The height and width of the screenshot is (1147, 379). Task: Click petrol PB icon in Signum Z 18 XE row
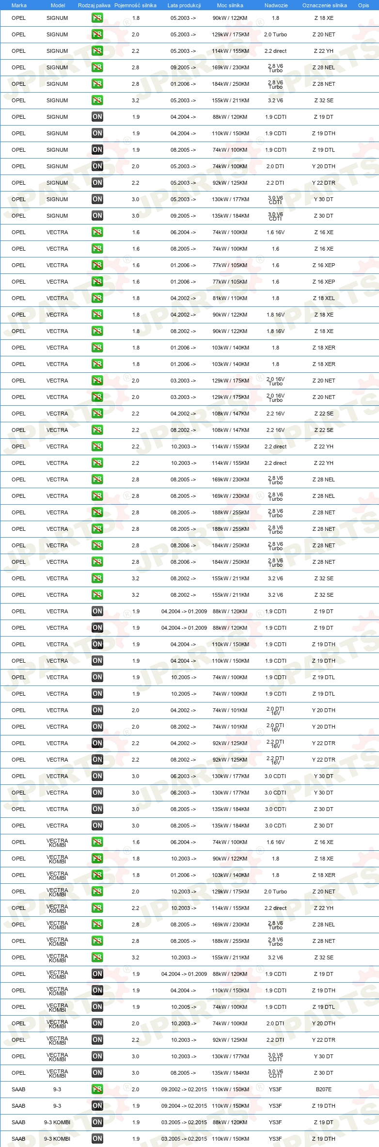(x=97, y=18)
